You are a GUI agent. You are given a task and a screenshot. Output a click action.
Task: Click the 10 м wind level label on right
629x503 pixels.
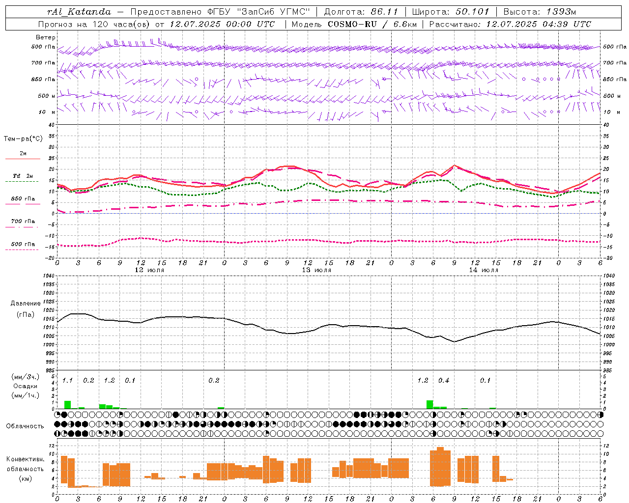(x=611, y=112)
